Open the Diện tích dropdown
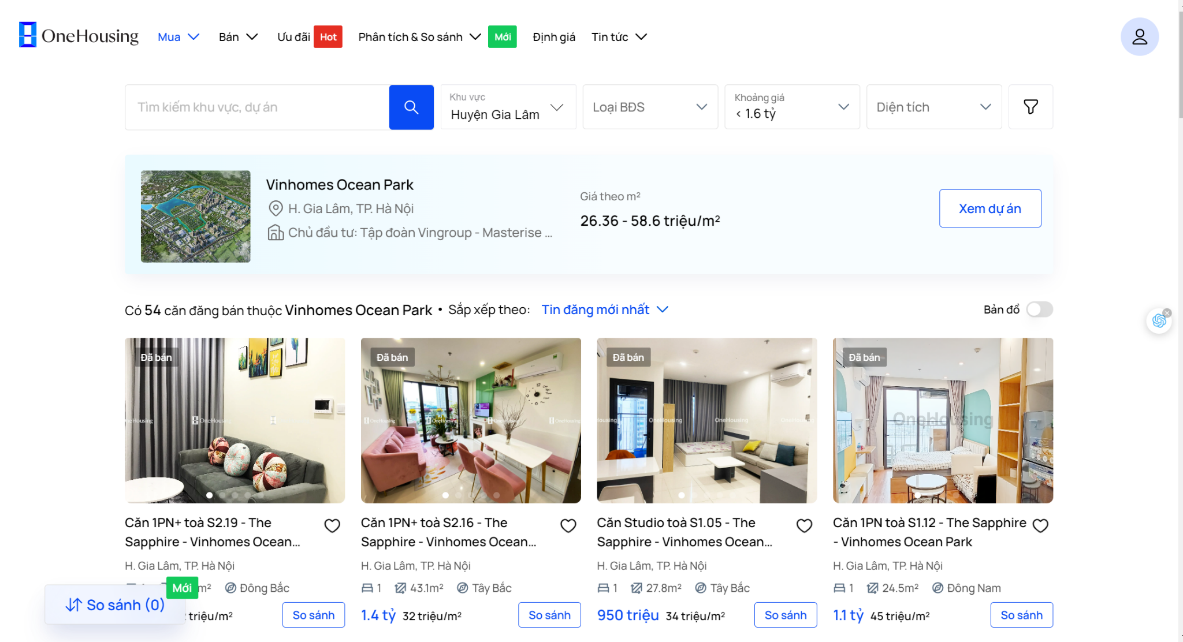This screenshot has height=642, width=1183. pyautogui.click(x=934, y=107)
